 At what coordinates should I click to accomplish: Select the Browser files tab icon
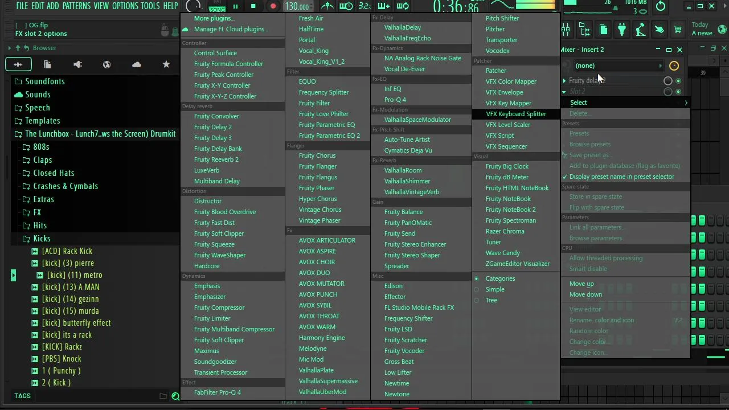(x=48, y=64)
